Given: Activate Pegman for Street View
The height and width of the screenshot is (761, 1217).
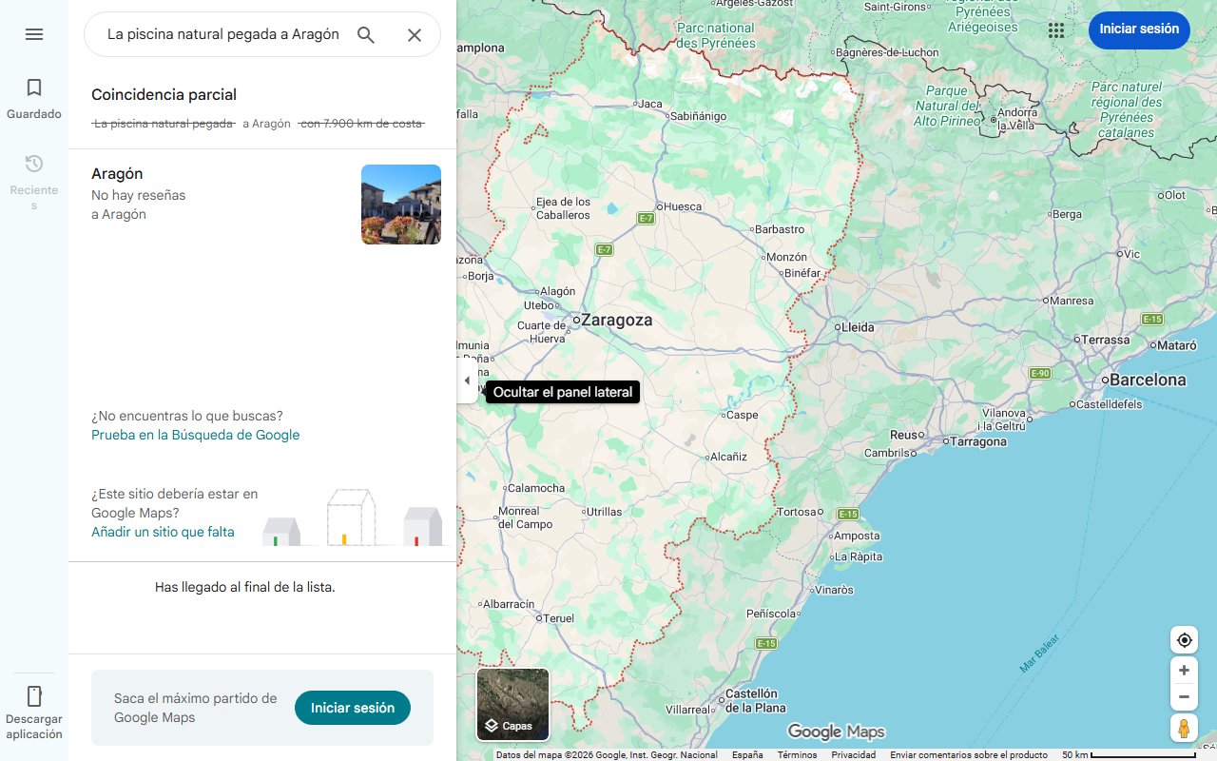Looking at the screenshot, I should (1184, 728).
